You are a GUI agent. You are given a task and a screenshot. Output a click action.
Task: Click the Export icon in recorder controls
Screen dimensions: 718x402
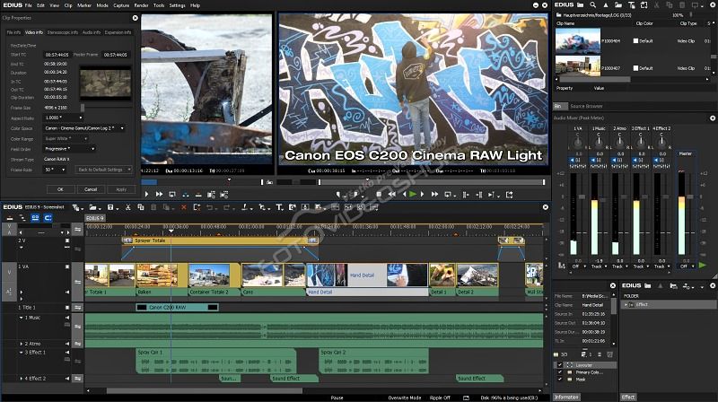509,195
